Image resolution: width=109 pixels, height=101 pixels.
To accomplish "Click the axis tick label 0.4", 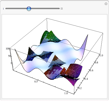I will (x=86, y=79).
